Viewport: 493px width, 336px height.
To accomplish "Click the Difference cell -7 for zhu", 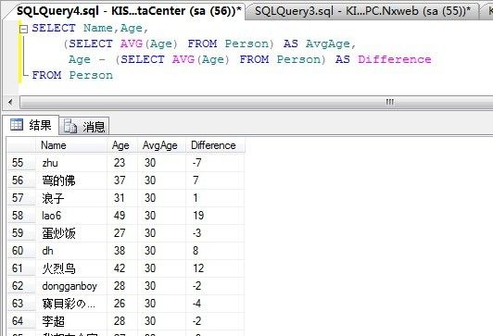I will (215, 163).
